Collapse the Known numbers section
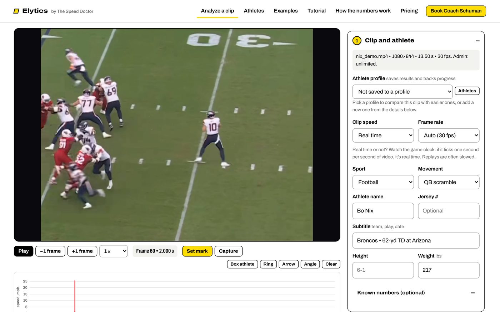Screen dimensions: 500x312 [472, 293]
